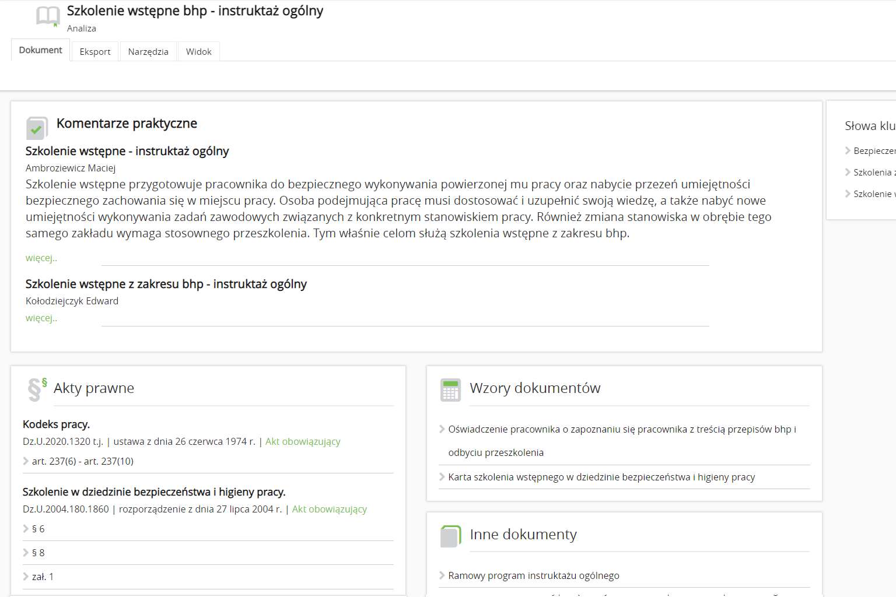
Task: Open the Narzędzia tab
Action: pyautogui.click(x=148, y=52)
